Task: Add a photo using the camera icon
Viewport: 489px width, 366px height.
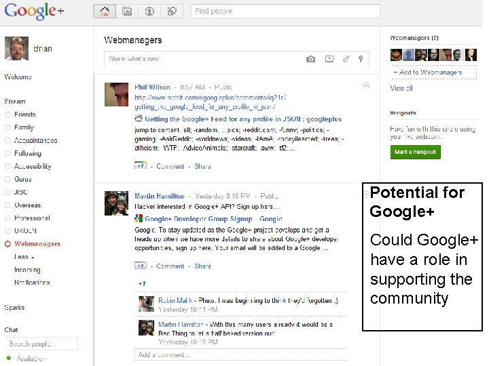Action: pyautogui.click(x=310, y=59)
